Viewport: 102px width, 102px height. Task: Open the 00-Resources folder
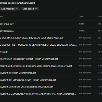click(x=7, y=31)
